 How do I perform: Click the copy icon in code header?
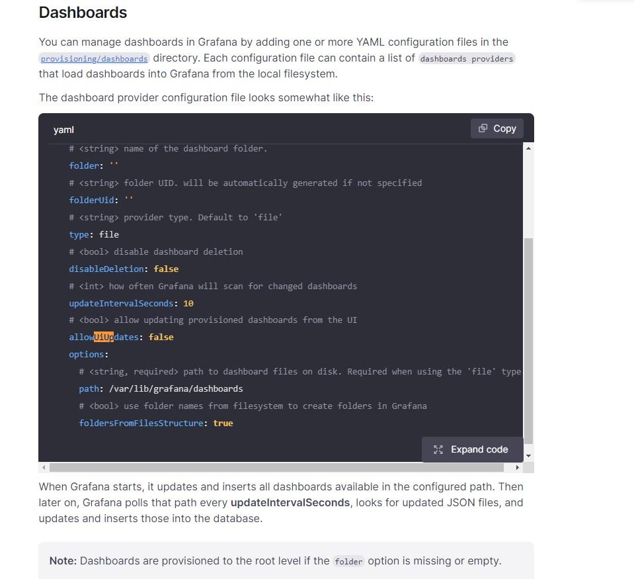(x=483, y=128)
